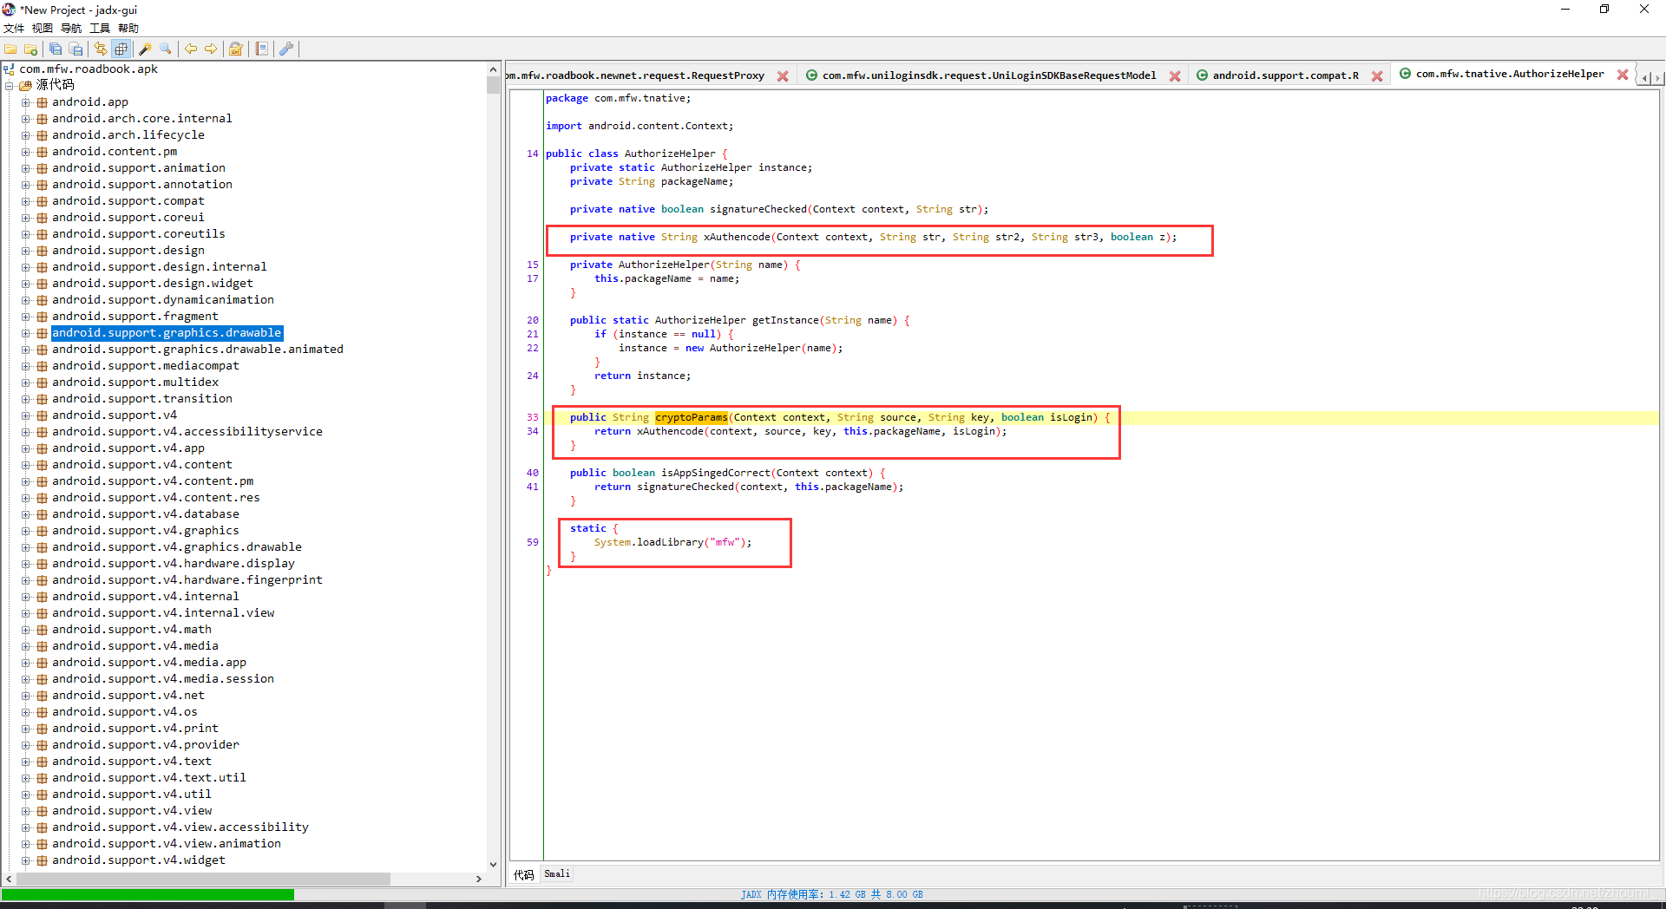The width and height of the screenshot is (1666, 909).
Task: Click the back navigation arrow icon
Action: 191,49
